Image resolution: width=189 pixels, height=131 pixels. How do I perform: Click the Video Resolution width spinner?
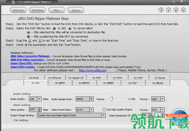150,115
